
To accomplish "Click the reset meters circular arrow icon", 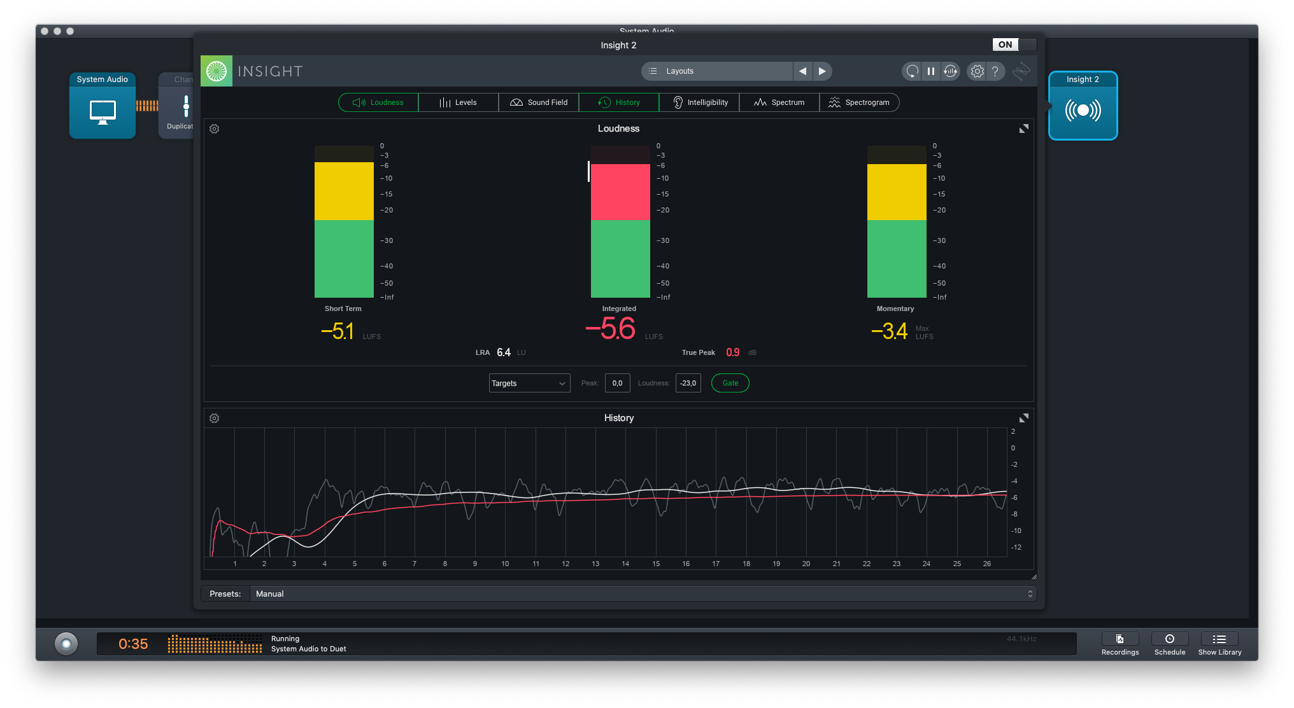I will (912, 71).
